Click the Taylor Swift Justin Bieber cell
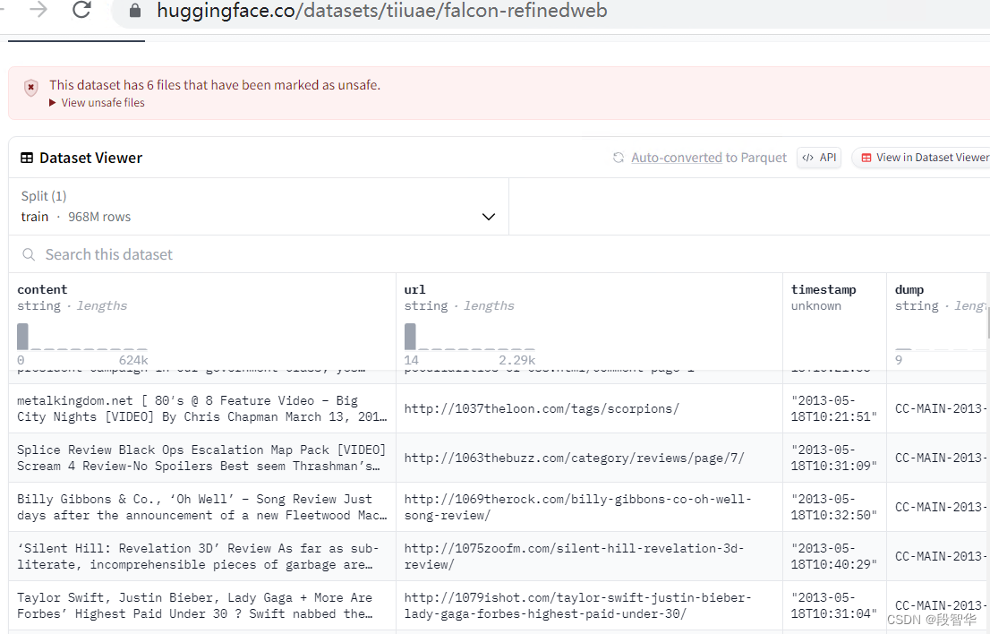The height and width of the screenshot is (634, 990). tap(202, 605)
